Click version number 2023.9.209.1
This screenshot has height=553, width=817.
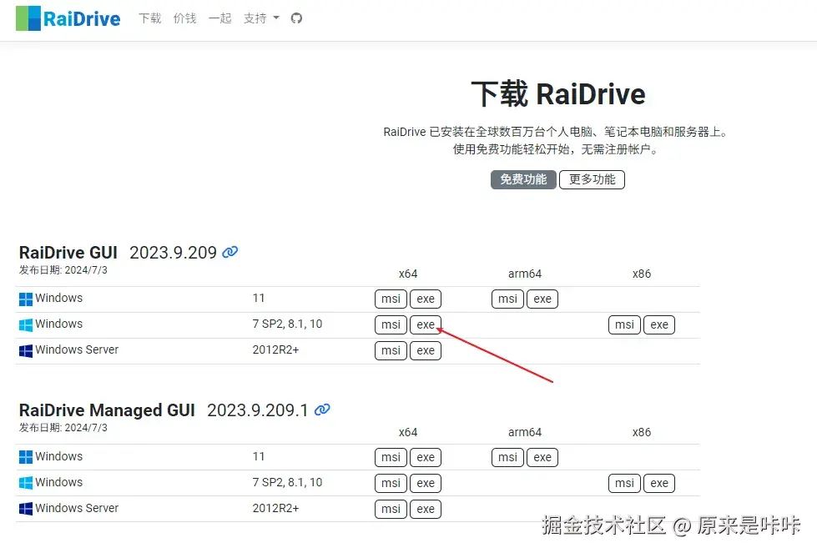(257, 410)
